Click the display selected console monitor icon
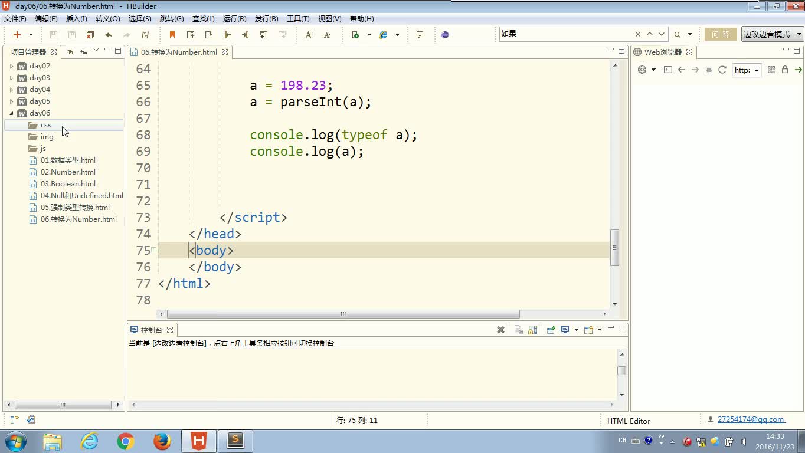Image resolution: width=805 pixels, height=453 pixels. (x=565, y=330)
